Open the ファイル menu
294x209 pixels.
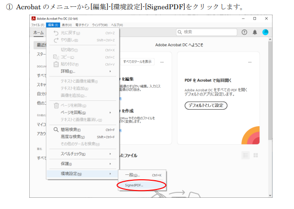(38, 25)
